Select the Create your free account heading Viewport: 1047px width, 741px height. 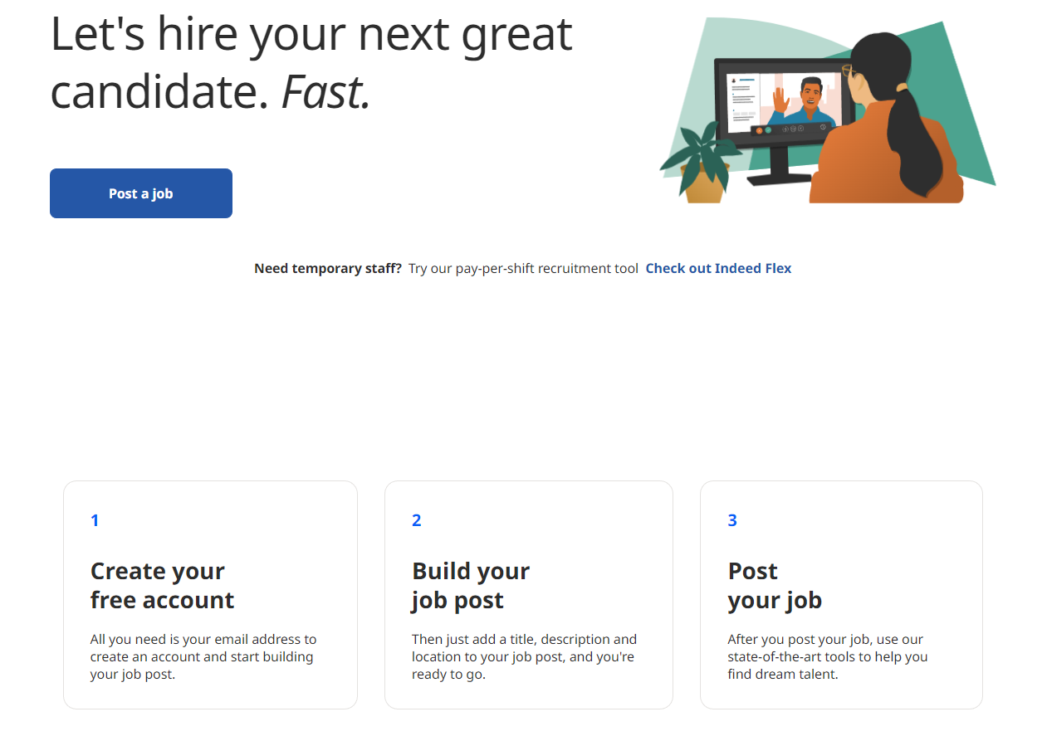pos(162,585)
